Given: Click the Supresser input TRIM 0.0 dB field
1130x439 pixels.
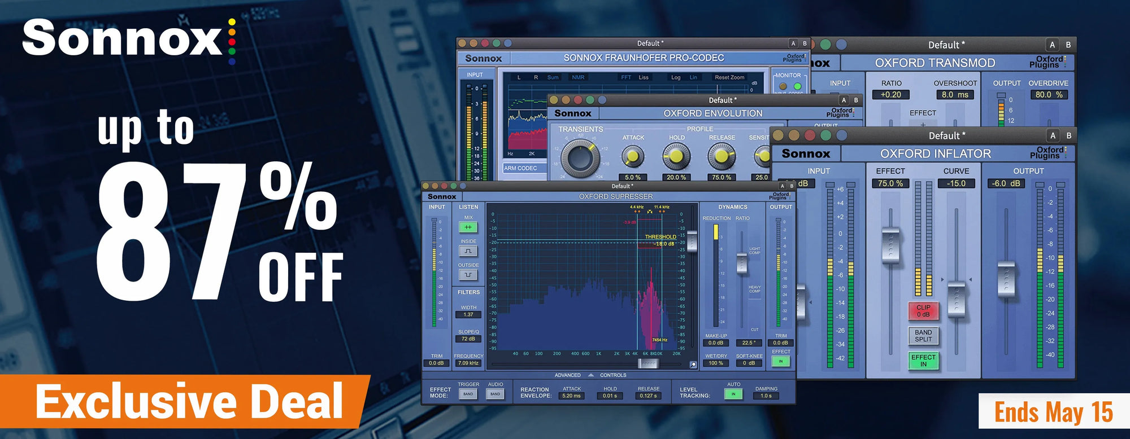Looking at the screenshot, I should [x=436, y=363].
